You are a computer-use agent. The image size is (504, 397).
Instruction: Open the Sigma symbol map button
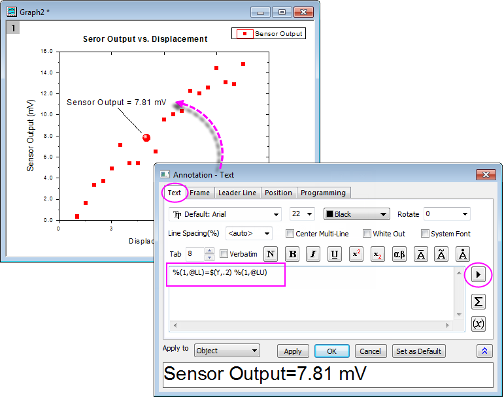click(479, 301)
